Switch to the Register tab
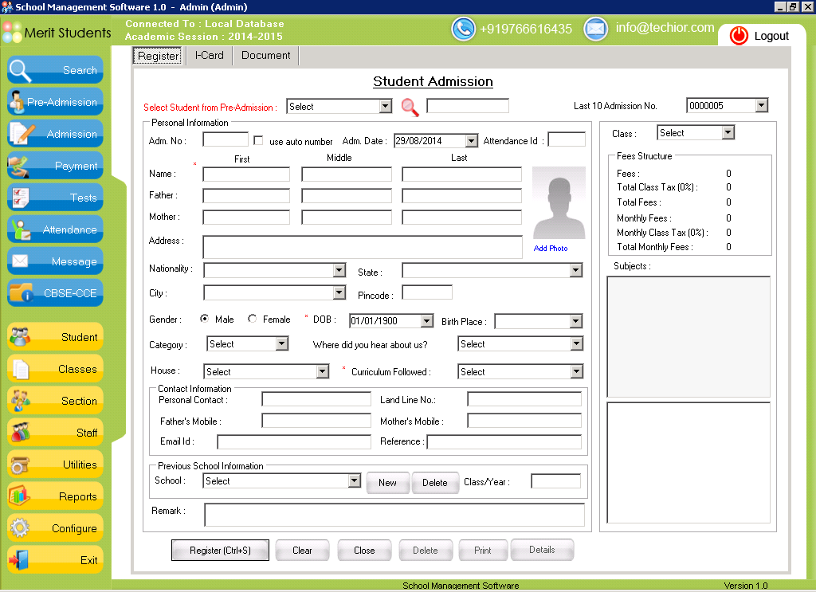816x592 pixels. [x=159, y=56]
